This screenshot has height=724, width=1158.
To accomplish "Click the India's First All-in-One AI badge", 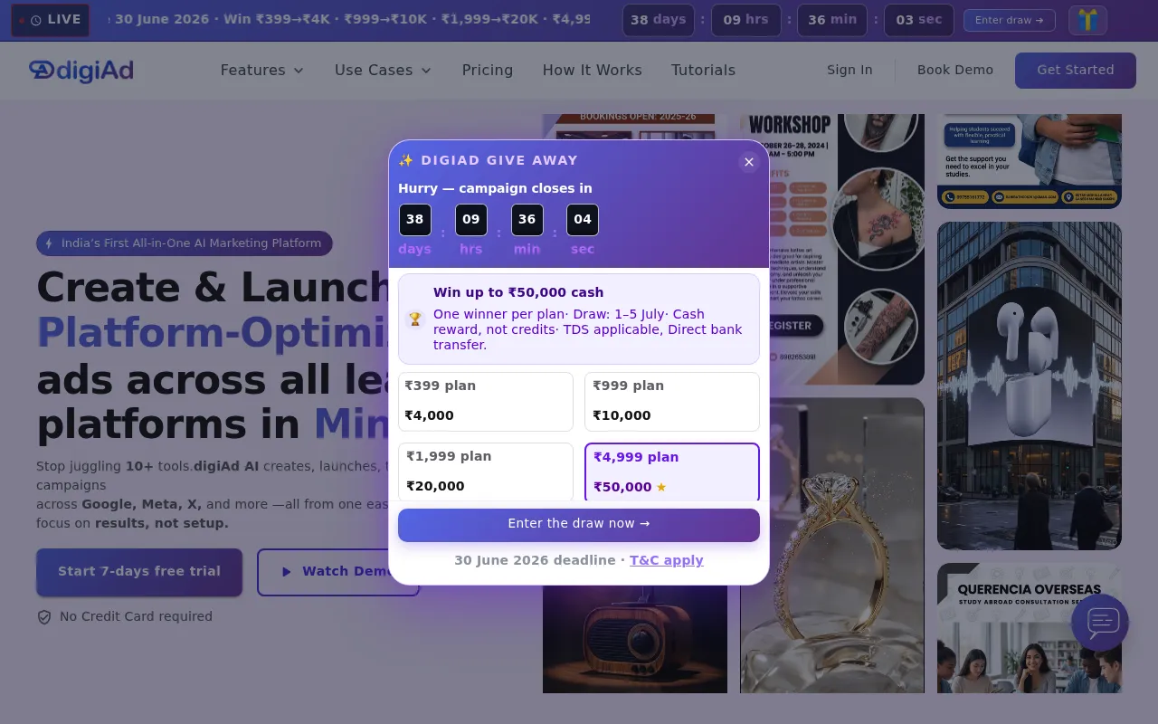I will point(185,243).
